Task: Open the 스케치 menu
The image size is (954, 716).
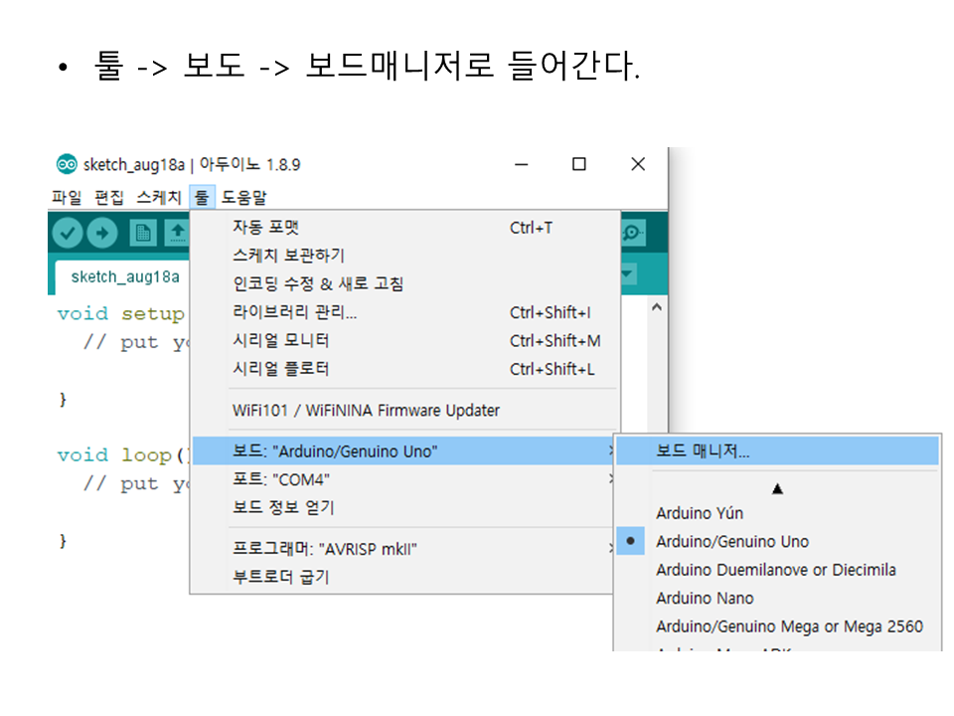Action: pyautogui.click(x=159, y=197)
